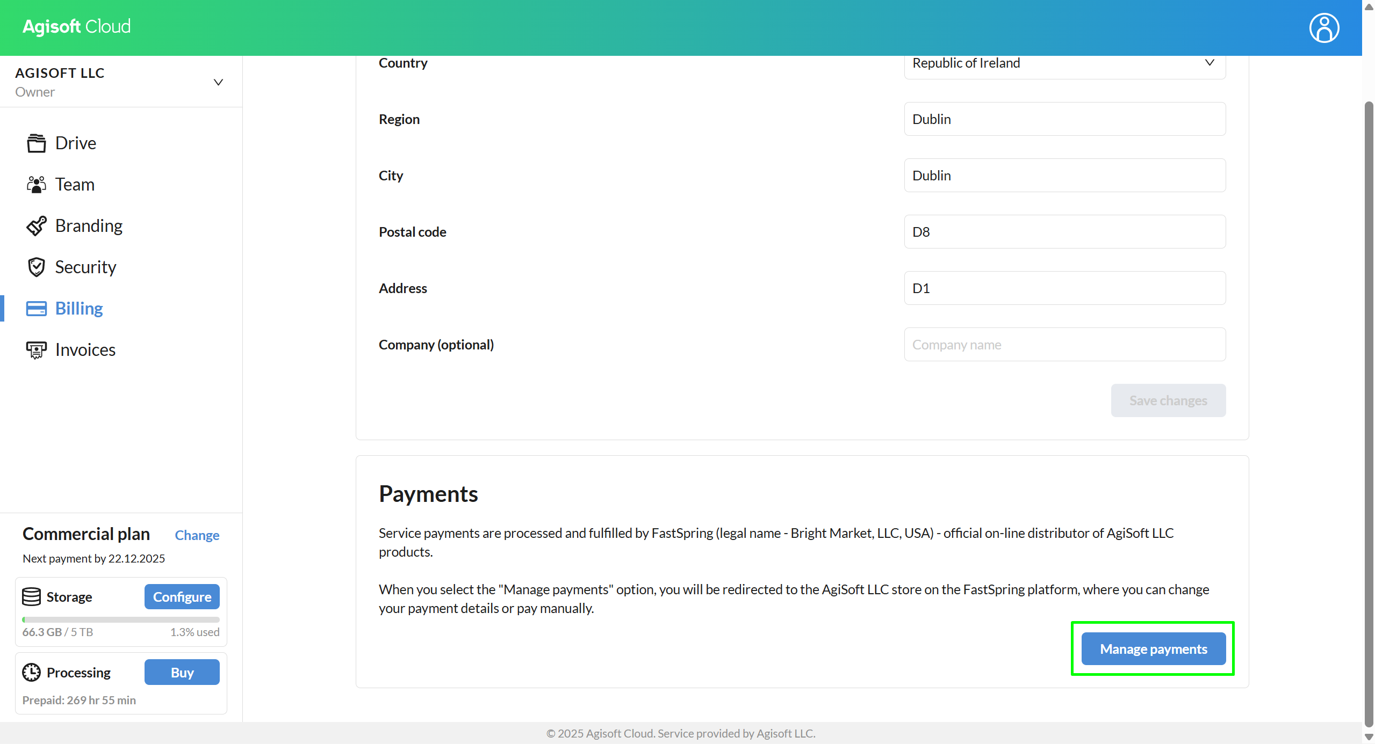
Task: Focus the Company name input field
Action: [1064, 345]
